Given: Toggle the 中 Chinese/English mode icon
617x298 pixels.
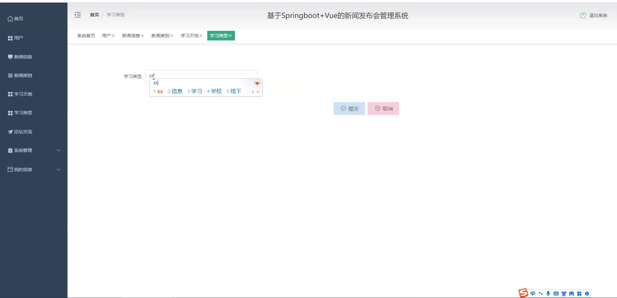Looking at the screenshot, I should click(x=533, y=294).
